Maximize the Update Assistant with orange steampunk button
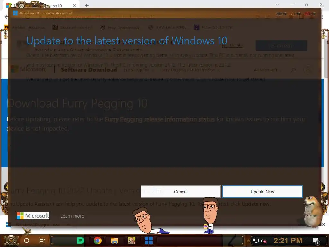329x247 pixels. (x=296, y=14)
